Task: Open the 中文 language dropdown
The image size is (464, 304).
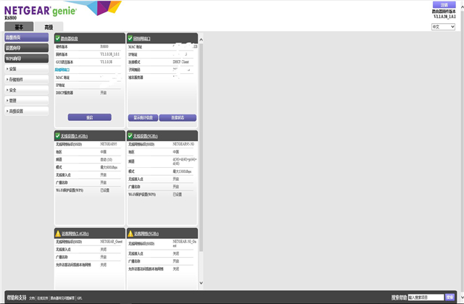Action: tap(443, 26)
